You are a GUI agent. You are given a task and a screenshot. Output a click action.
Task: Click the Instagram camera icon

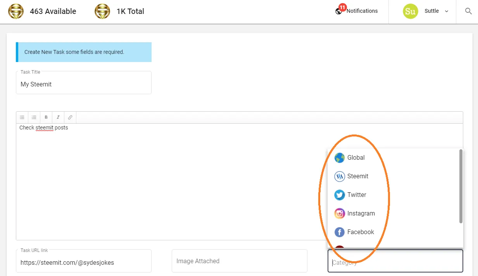[x=340, y=214]
